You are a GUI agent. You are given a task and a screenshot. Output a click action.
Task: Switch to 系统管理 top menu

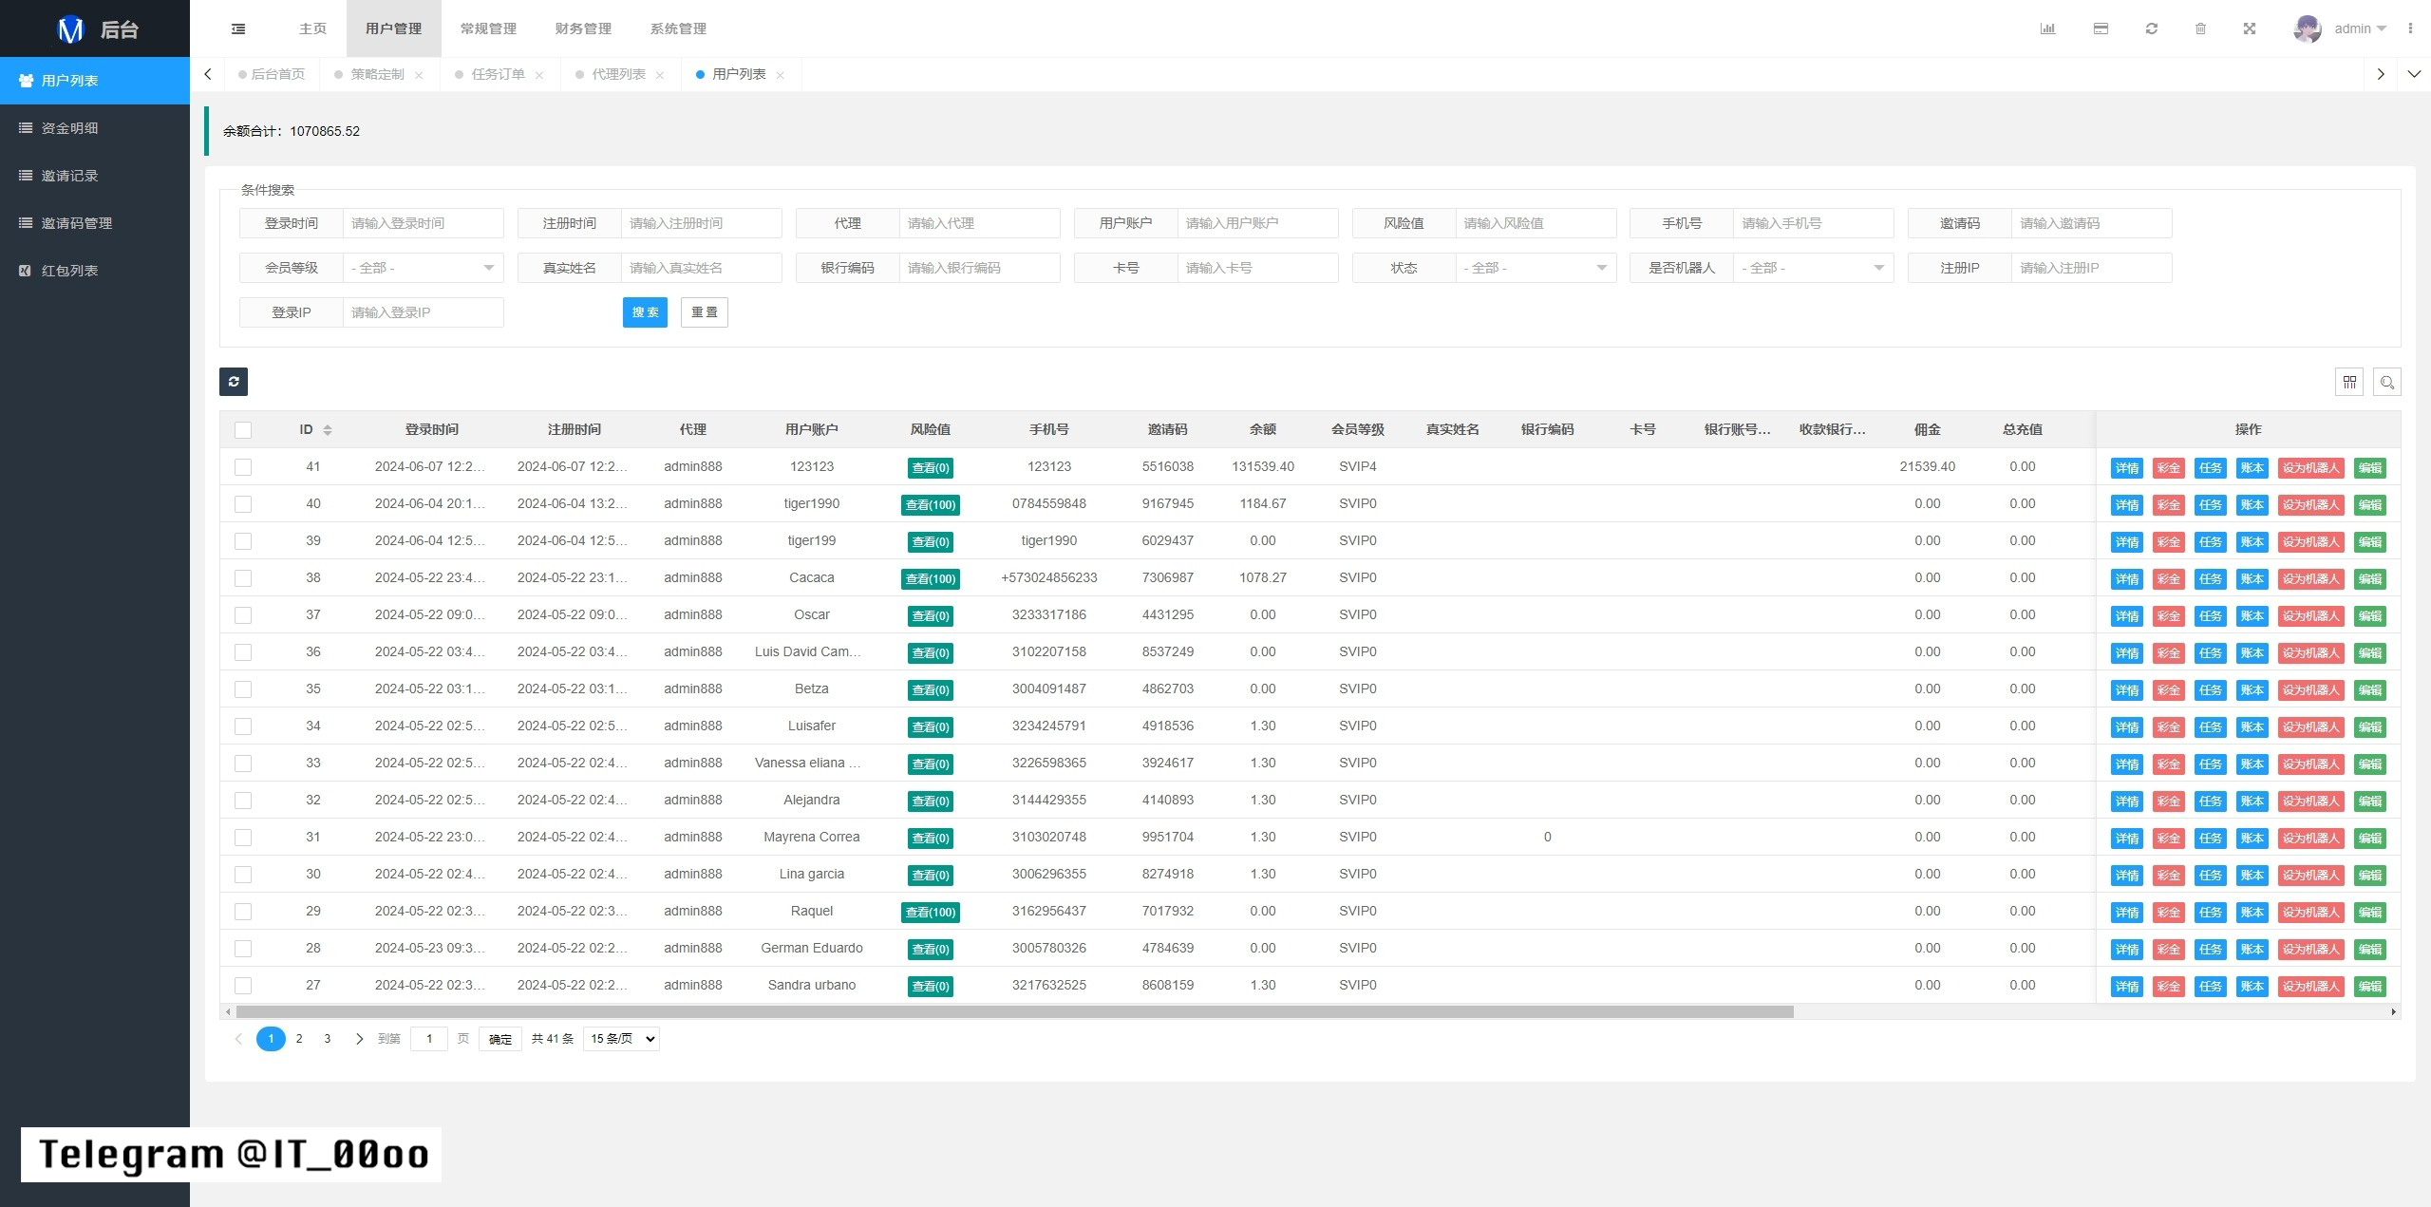[678, 28]
